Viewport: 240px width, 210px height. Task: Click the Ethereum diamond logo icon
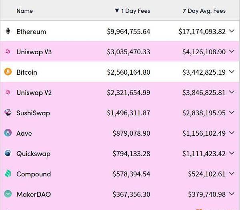8,31
